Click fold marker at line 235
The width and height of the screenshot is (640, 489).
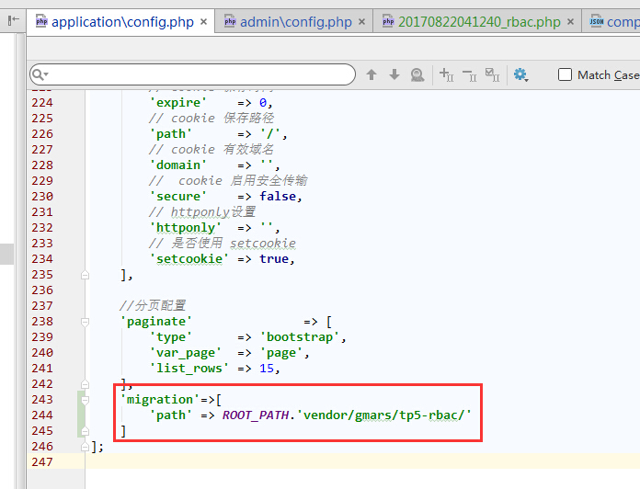coord(85,275)
